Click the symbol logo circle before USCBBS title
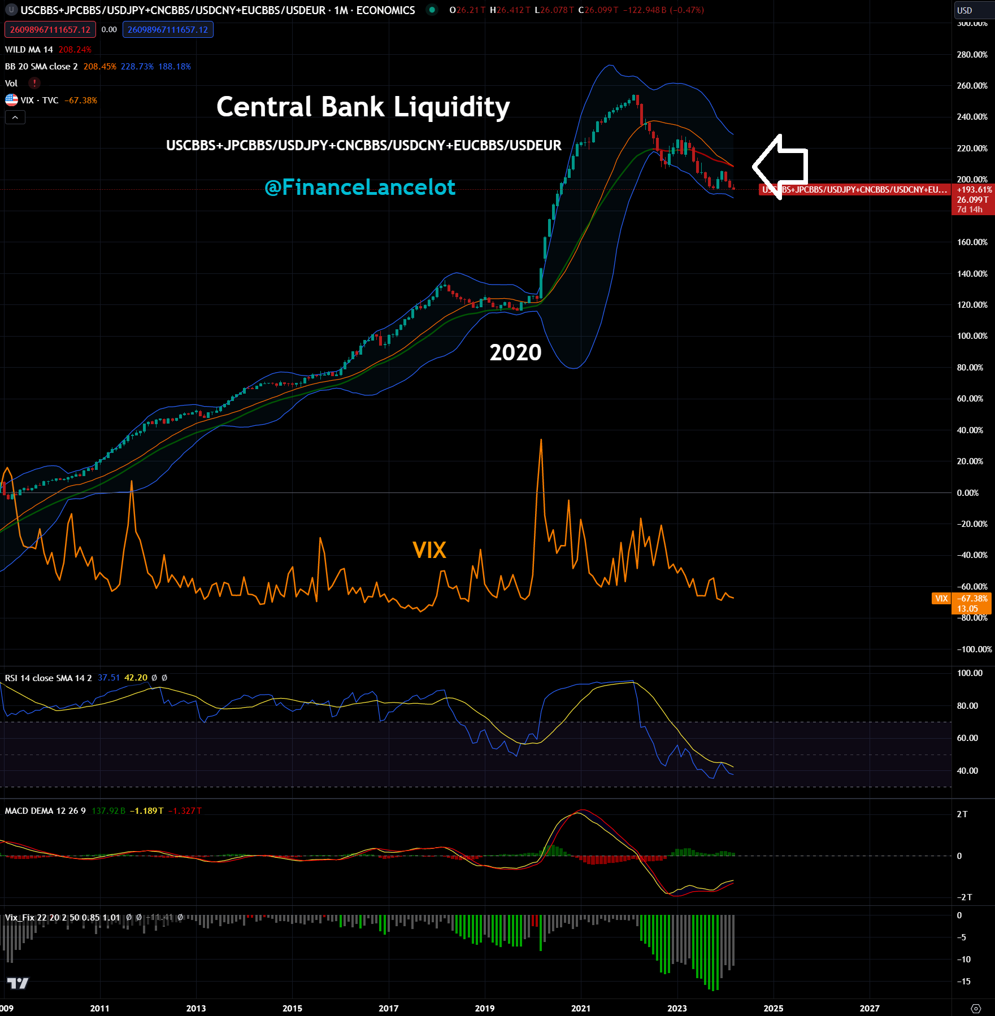 pos(11,10)
